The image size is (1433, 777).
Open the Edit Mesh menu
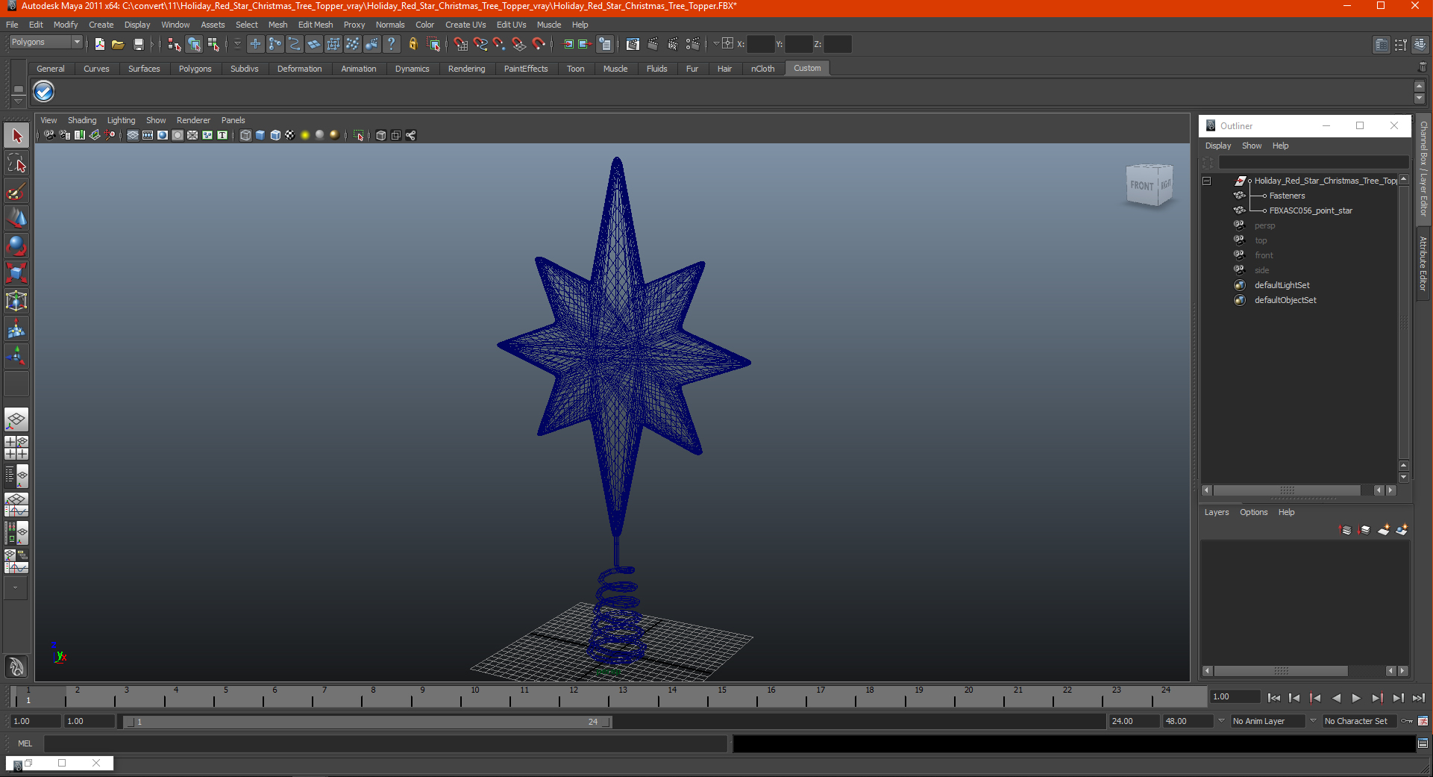pyautogui.click(x=316, y=25)
